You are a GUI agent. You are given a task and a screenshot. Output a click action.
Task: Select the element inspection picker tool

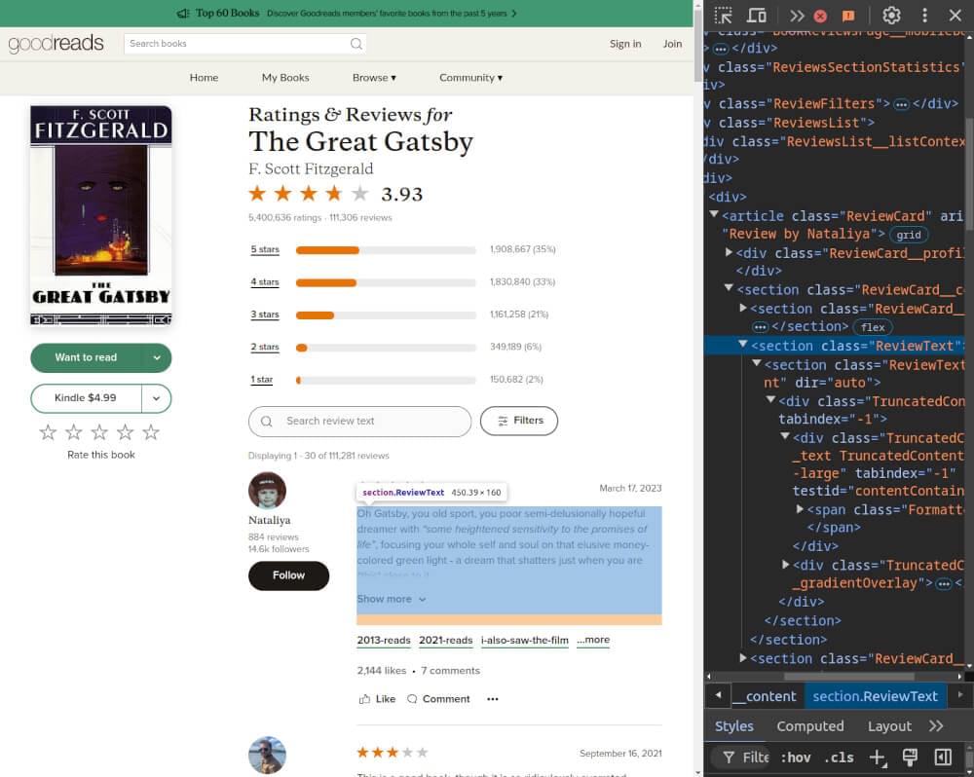[724, 16]
